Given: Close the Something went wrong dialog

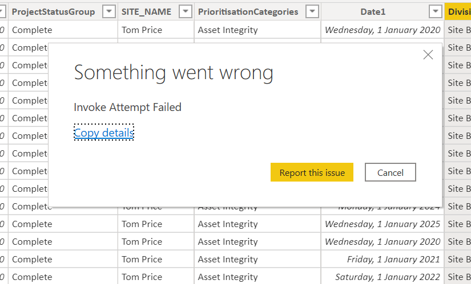Looking at the screenshot, I should [428, 55].
